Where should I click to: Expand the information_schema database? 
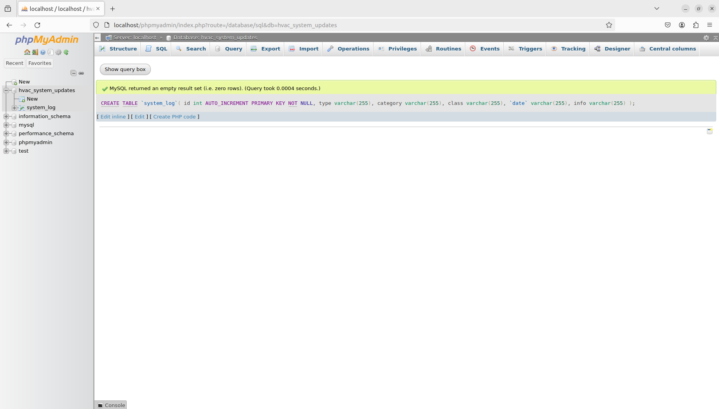coord(6,117)
